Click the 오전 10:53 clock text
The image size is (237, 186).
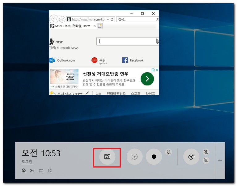pyautogui.click(x=41, y=153)
